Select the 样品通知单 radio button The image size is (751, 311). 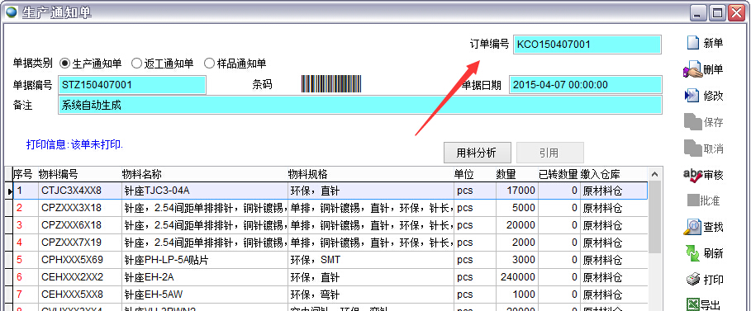pyautogui.click(x=209, y=64)
